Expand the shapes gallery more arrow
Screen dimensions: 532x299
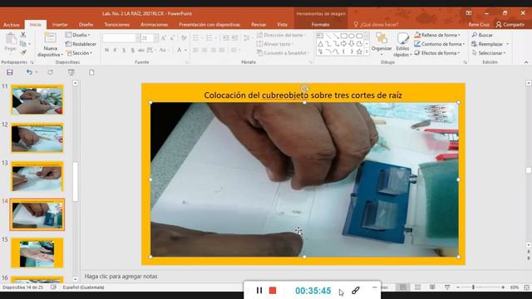point(367,51)
